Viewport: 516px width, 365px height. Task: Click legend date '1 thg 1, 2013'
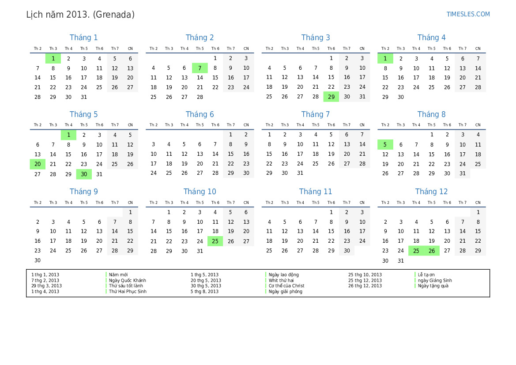pos(45,275)
